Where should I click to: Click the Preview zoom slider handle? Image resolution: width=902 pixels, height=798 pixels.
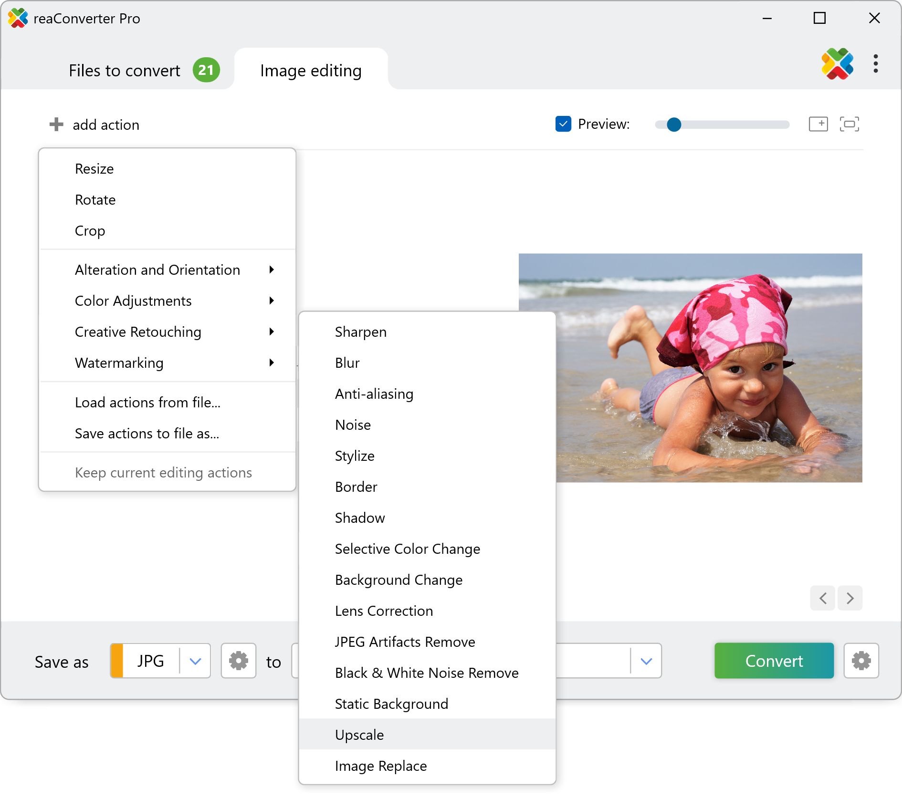674,124
